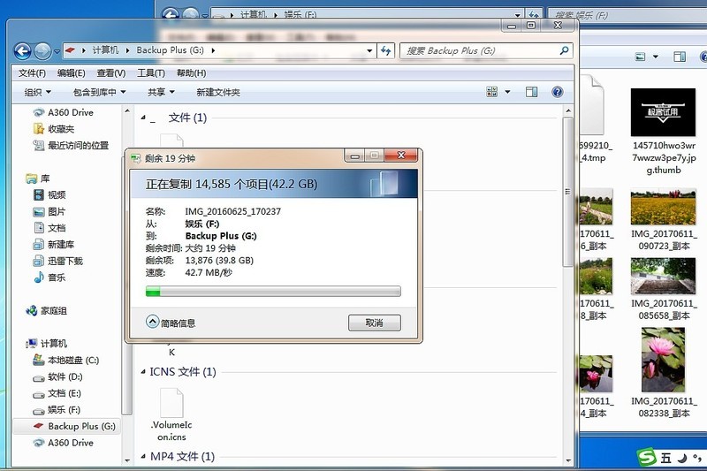The height and width of the screenshot is (471, 707).
Task: Click the 新建文件夹 button
Action: (217, 92)
